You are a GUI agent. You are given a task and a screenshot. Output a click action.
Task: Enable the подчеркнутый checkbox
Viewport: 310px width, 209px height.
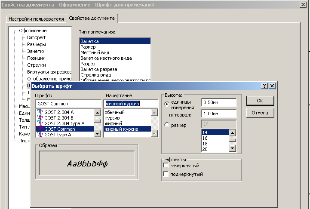[166, 174]
